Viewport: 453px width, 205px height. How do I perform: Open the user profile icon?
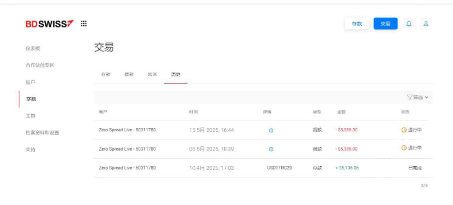pyautogui.click(x=426, y=24)
